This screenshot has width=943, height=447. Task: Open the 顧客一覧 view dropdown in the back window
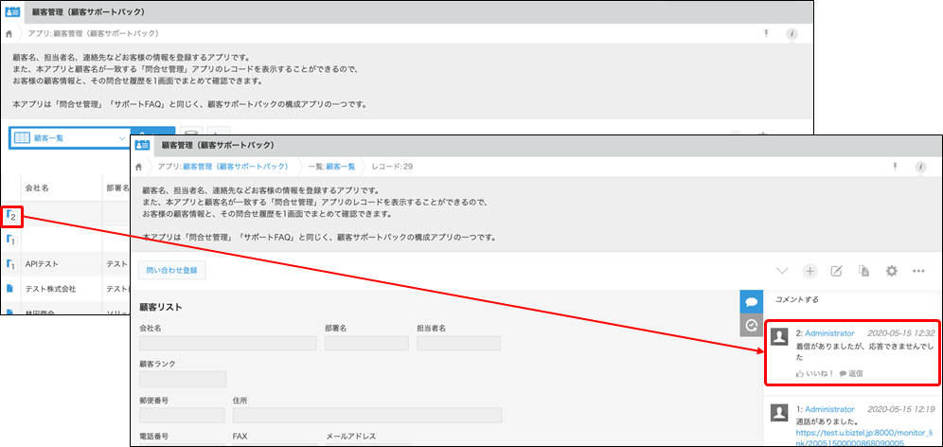[70, 137]
